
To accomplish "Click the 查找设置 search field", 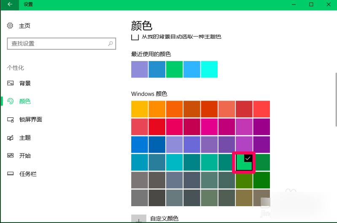I will coord(62,43).
